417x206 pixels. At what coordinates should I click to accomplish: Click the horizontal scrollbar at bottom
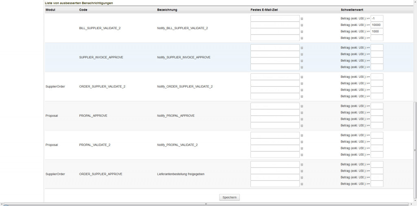[x=206, y=204]
